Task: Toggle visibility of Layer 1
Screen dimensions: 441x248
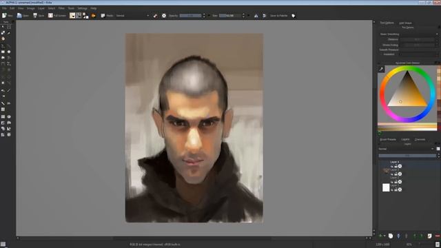Action: click(391, 190)
